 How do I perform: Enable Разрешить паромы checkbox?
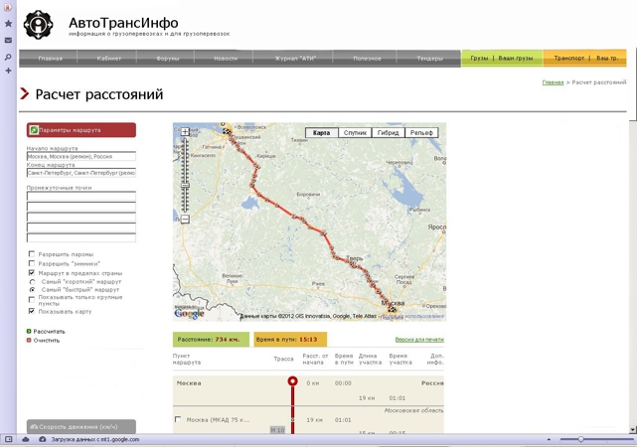point(32,254)
